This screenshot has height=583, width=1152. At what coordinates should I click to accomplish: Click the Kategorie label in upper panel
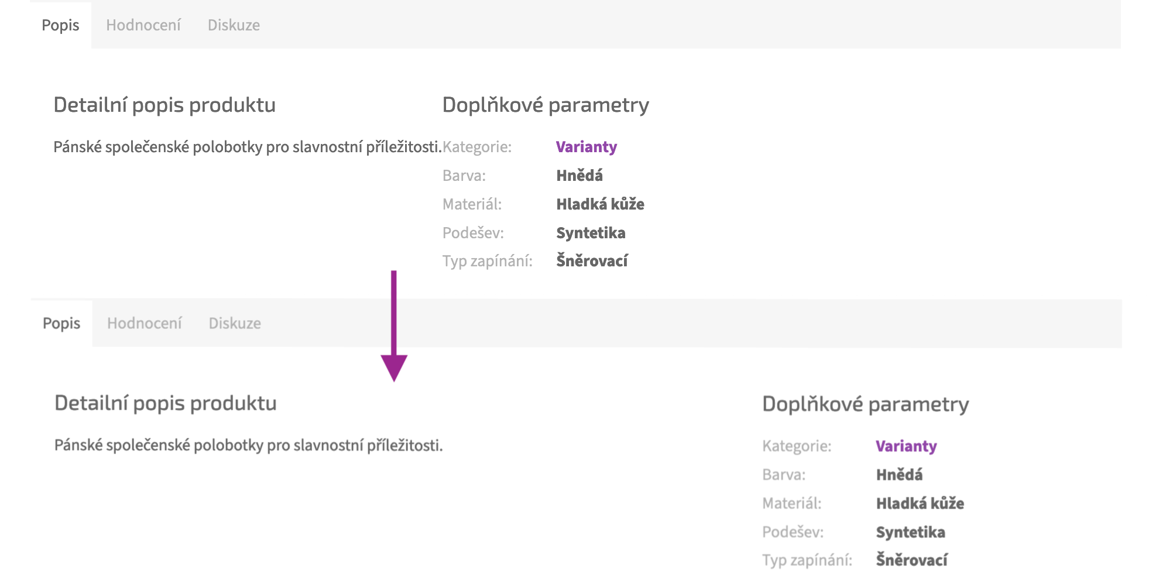pos(477,147)
